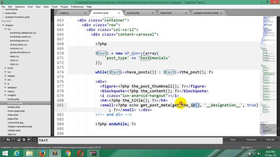Image resolution: width=280 pixels, height=157 pixels.
Task: Open volume control in system tray
Action: tap(259, 154)
